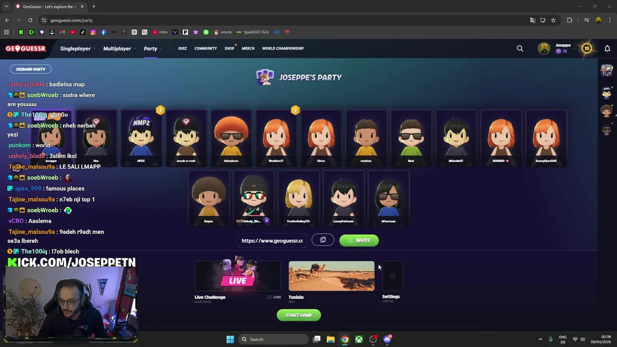This screenshot has height=347, width=617.
Task: Open Joseppe's profile avatar in header
Action: click(x=544, y=48)
